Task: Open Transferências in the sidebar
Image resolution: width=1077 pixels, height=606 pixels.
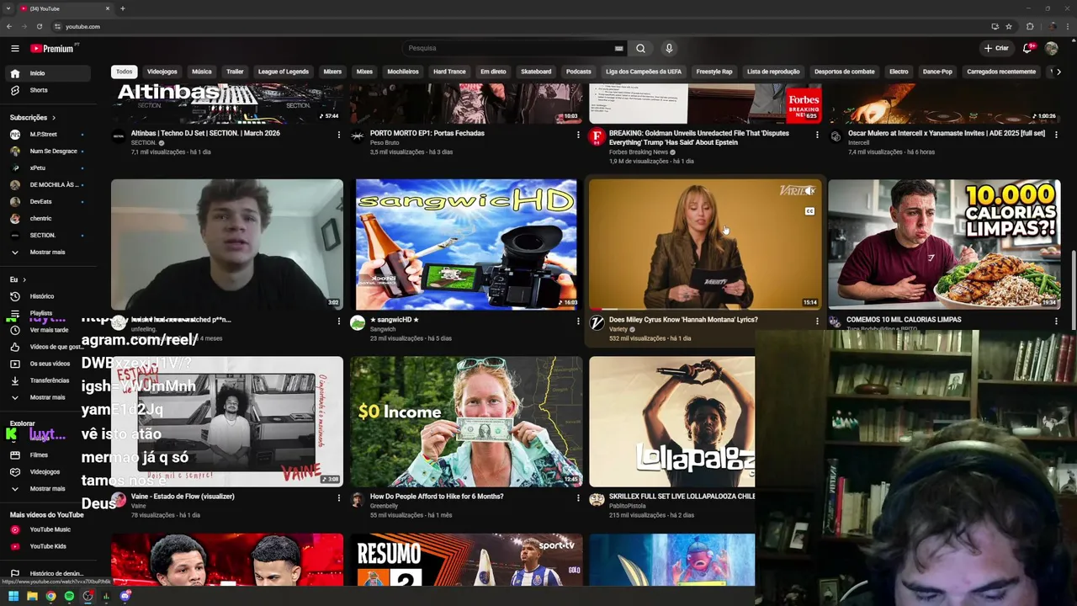Action: pos(48,380)
